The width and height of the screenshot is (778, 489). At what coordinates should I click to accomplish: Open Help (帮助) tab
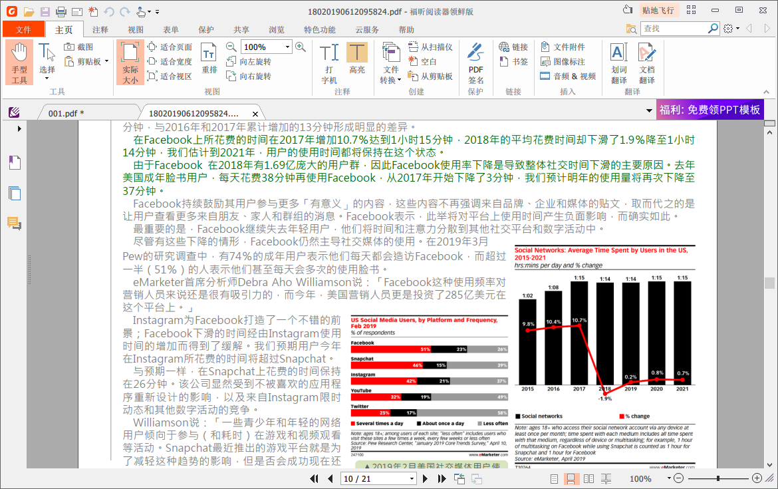(406, 30)
